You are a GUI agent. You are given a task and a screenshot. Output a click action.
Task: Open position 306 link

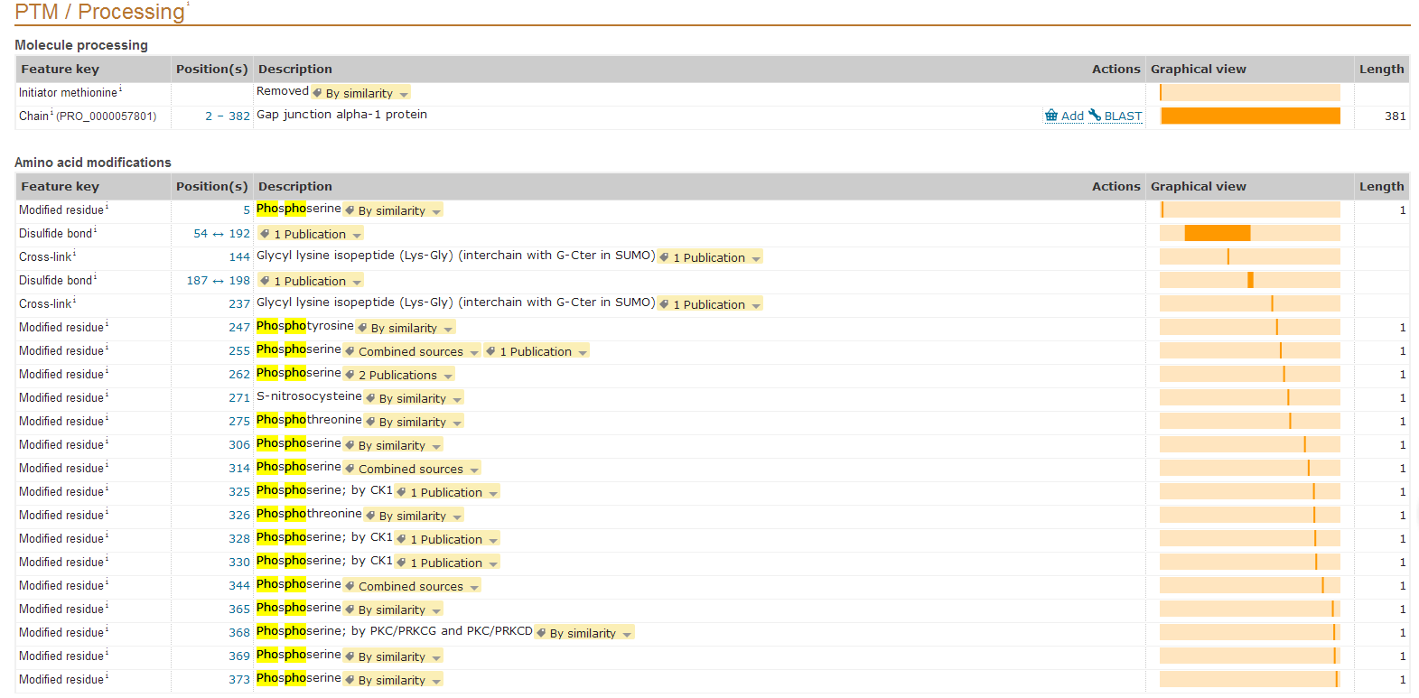239,445
